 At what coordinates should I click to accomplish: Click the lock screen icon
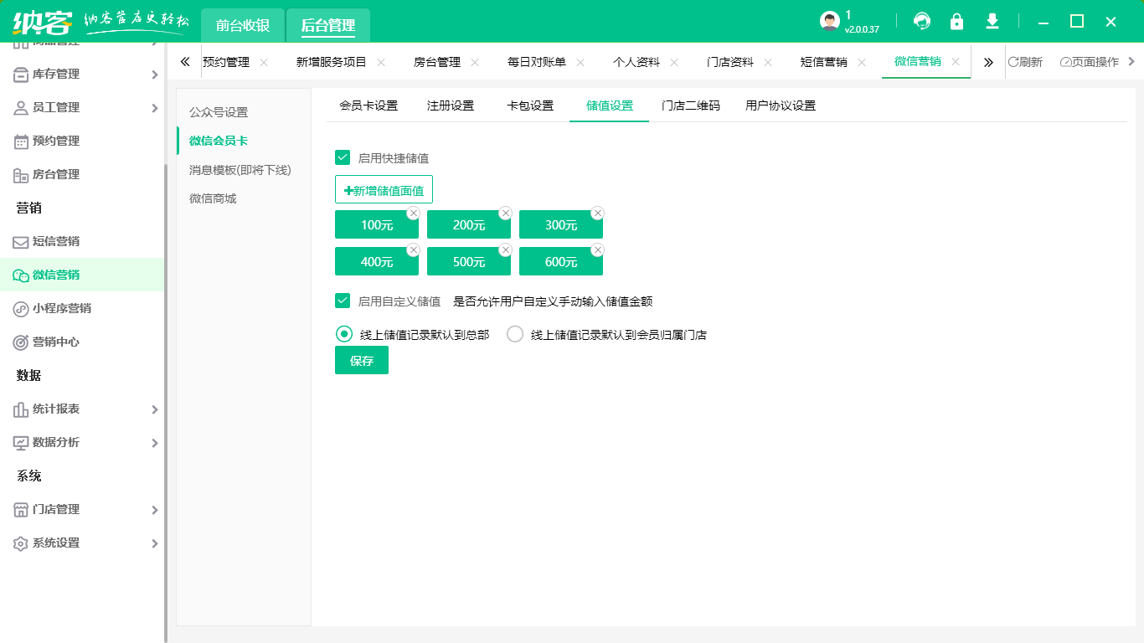coord(956,21)
